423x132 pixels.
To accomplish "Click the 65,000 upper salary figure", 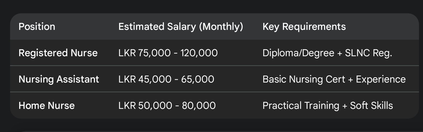I will coord(197,79).
